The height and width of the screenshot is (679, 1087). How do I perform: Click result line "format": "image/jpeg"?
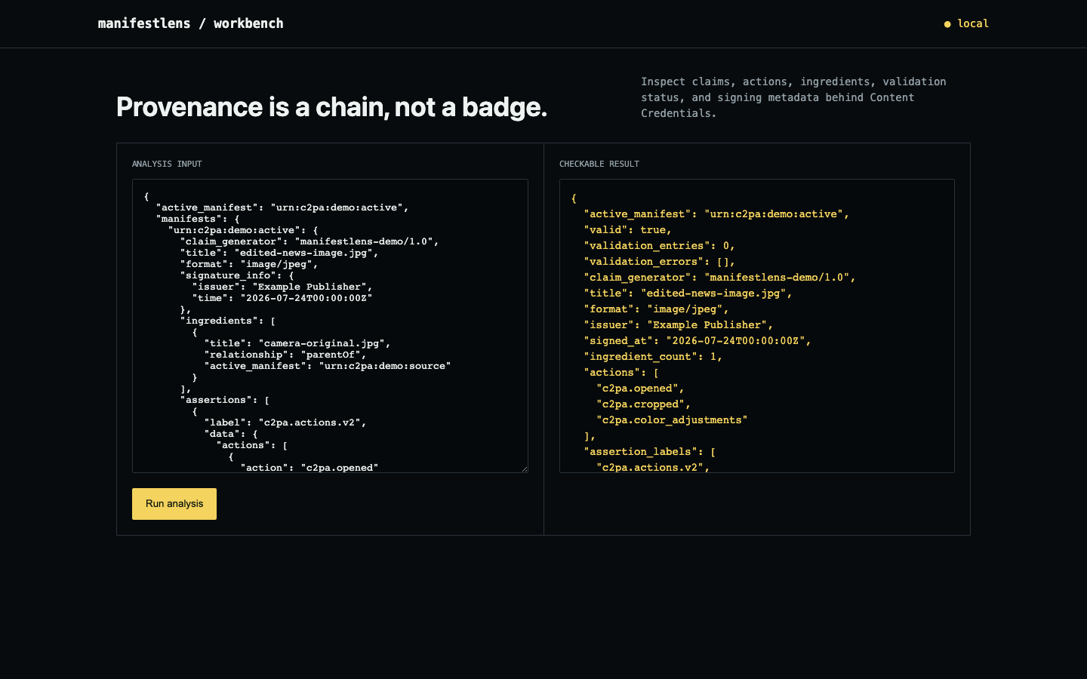[656, 309]
